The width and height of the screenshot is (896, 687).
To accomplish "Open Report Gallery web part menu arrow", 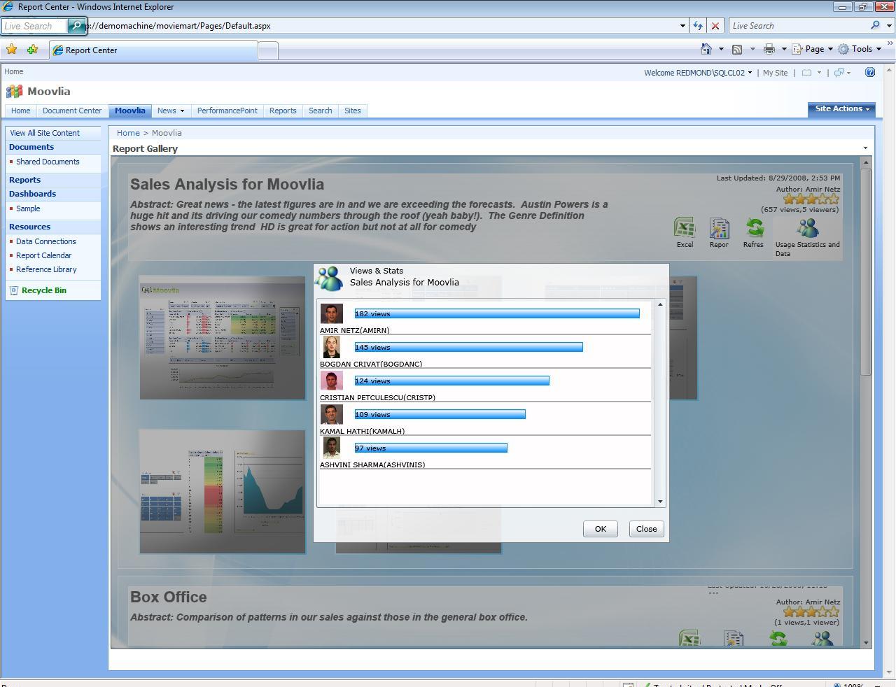I will pos(865,148).
